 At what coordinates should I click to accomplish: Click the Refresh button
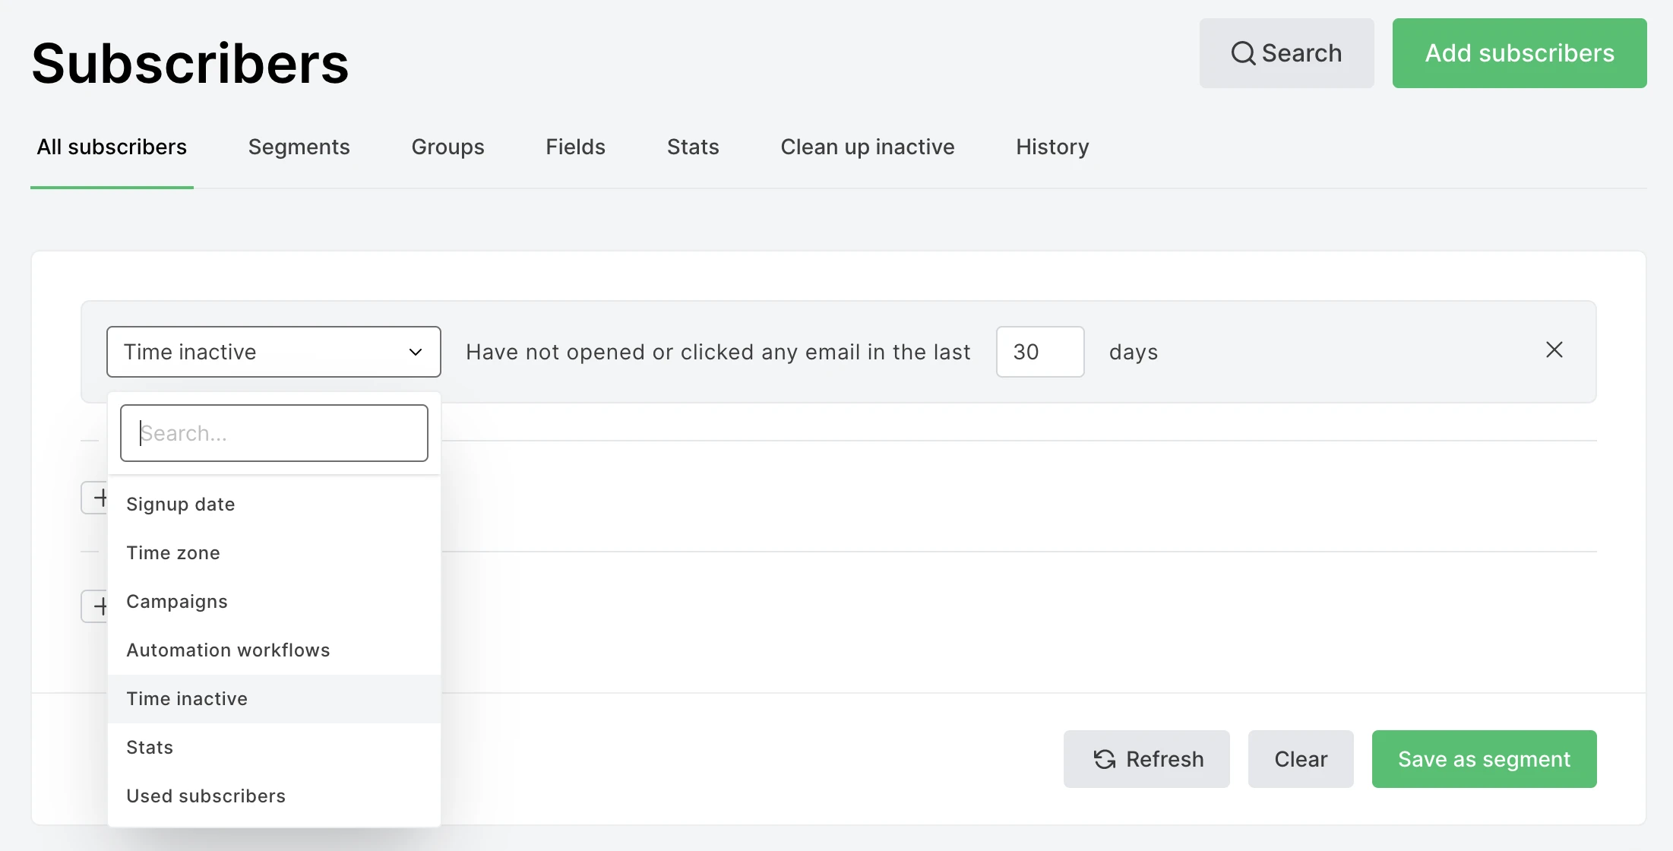1146,759
